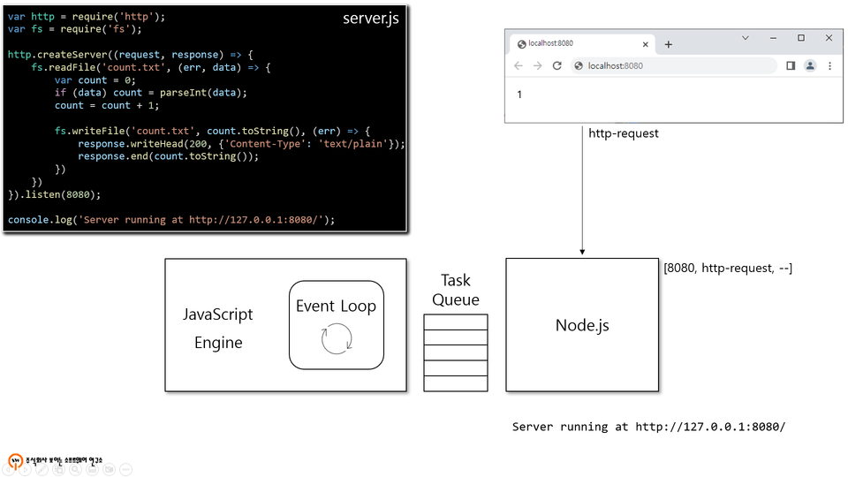This screenshot has width=848, height=477.
Task: Click the Event Loop circular arrows icon
Action: pos(337,338)
